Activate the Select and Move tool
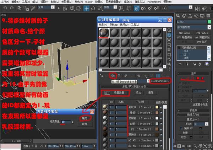The width and height of the screenshot is (213, 150). click(86, 9)
